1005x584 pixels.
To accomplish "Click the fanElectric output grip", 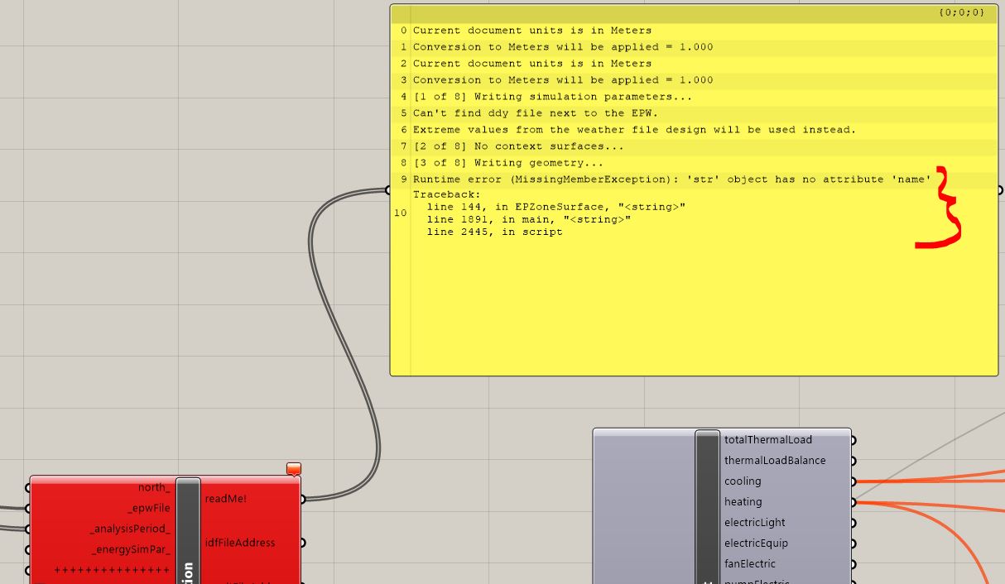I will [x=854, y=564].
